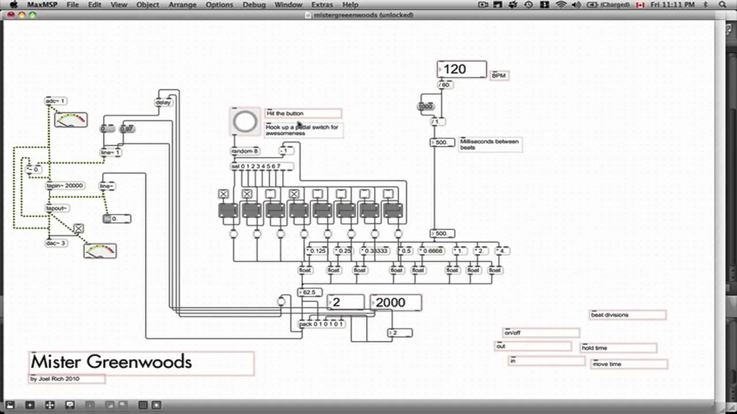Screen dimensions: 737x414
Task: Click the 'move time' comment box
Action: [x=629, y=364]
